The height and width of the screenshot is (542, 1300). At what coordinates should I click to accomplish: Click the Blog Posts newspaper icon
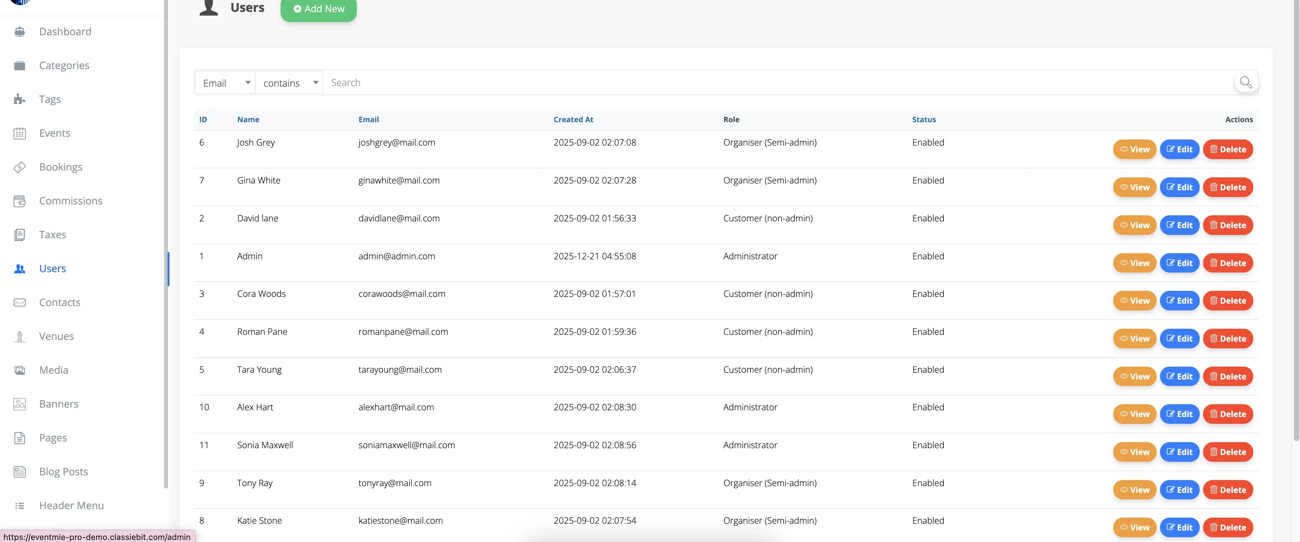pyautogui.click(x=20, y=472)
